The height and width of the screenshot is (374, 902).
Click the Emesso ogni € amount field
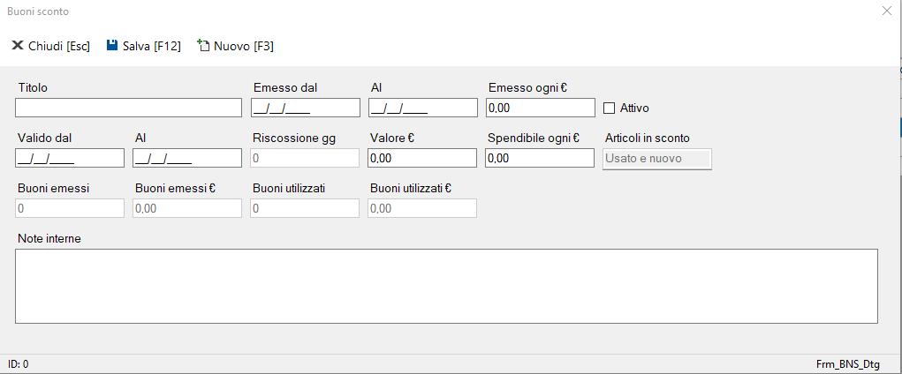(x=541, y=108)
